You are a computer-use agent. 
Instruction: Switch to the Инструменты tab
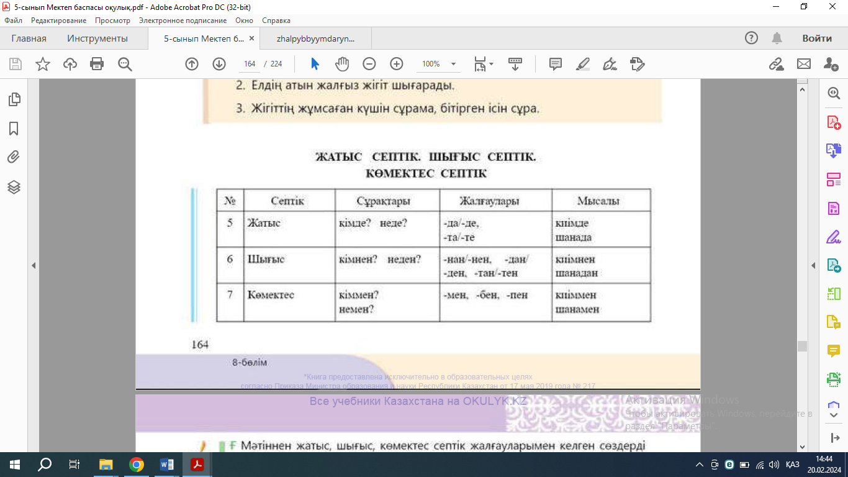(97, 39)
